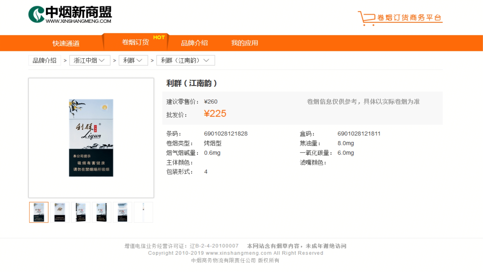The image size is (483, 272).
Task: Click the cigarette type value 烤烟型
Action: tap(213, 143)
